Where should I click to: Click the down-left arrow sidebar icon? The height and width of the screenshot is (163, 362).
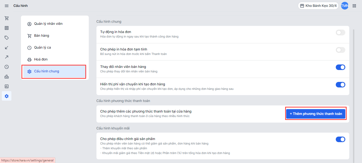[x=7, y=48]
